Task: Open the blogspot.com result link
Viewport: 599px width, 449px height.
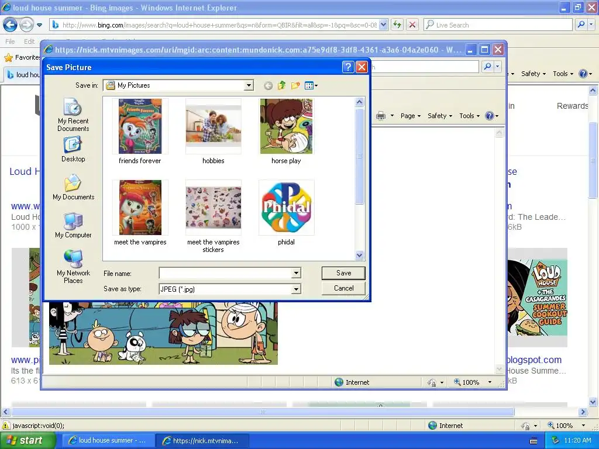Action: tap(535, 360)
